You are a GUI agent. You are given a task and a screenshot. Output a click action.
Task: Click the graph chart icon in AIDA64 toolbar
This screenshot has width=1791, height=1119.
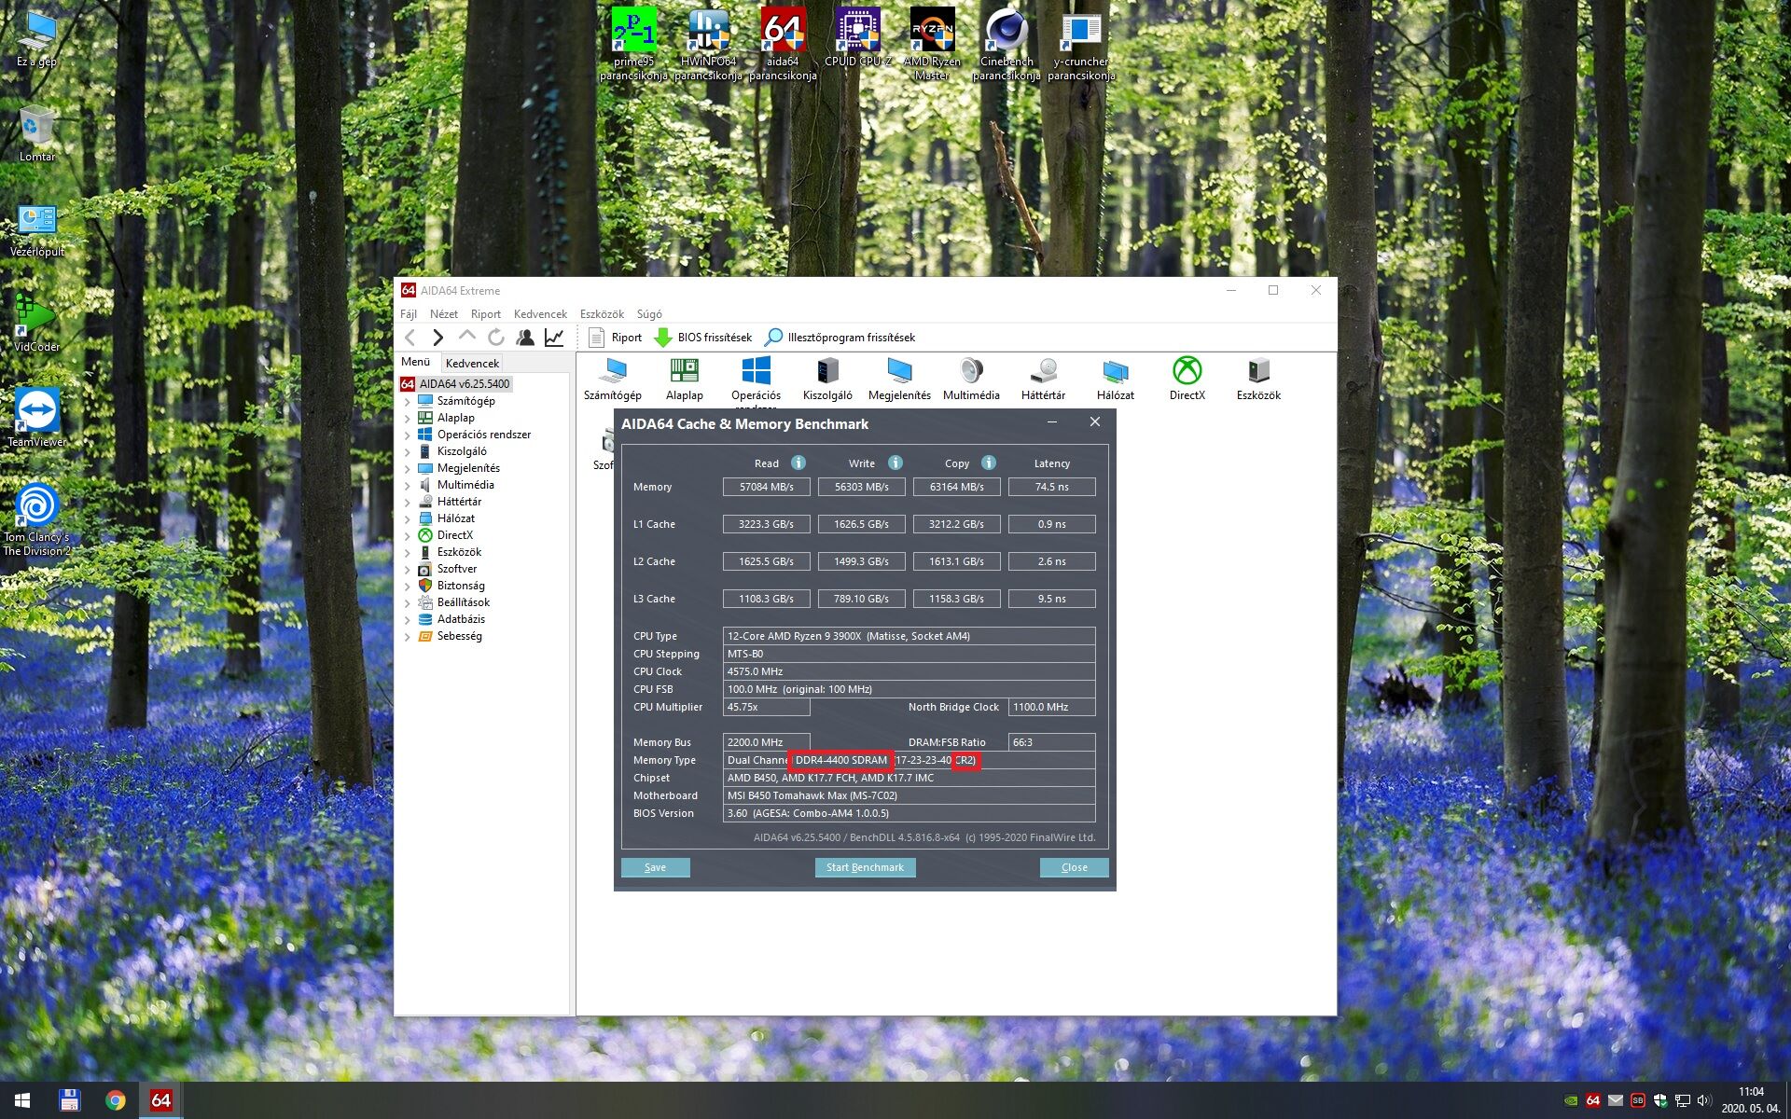click(554, 338)
